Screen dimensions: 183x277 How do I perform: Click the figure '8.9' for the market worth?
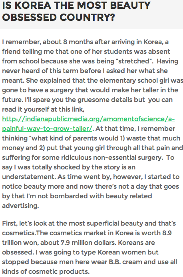point(167,233)
